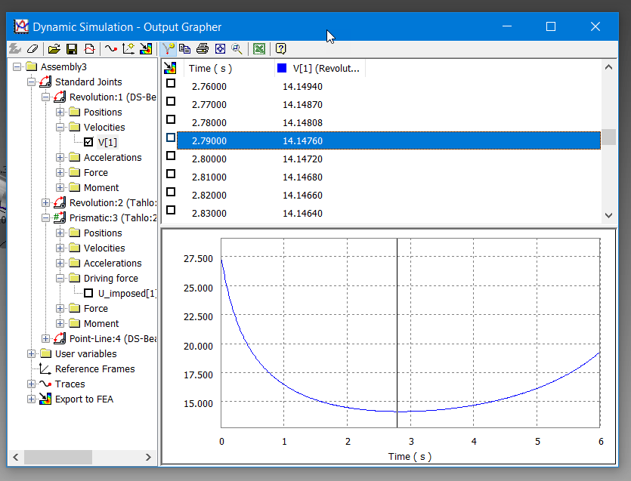Check the box for time 2.76000

[x=171, y=83]
